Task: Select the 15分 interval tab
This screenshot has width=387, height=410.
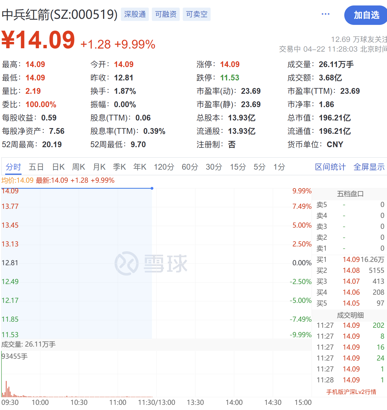Action: click(238, 167)
